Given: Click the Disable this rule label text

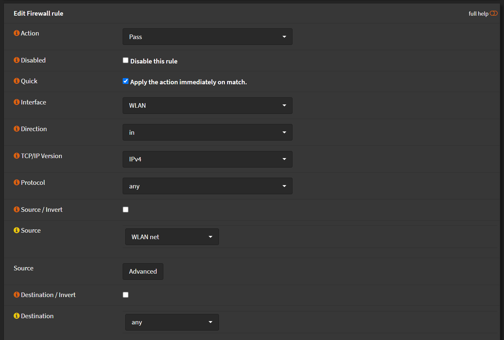Looking at the screenshot, I should (154, 61).
